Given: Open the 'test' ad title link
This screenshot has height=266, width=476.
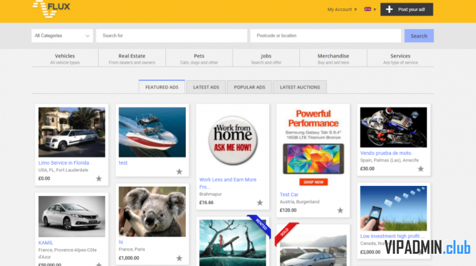Looking at the screenshot, I should point(123,162).
